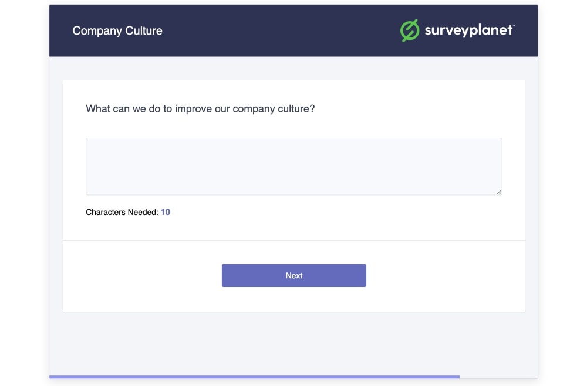Click the question about improving company culture
The width and height of the screenshot is (587, 386).
pyautogui.click(x=200, y=109)
